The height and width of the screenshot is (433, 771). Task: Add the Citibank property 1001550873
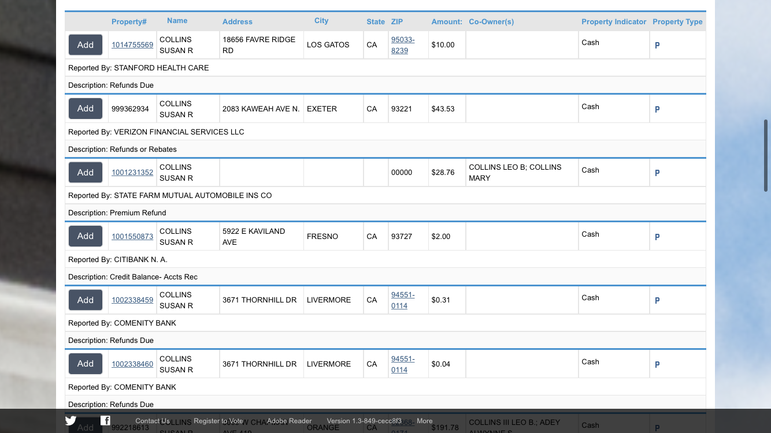(x=86, y=236)
